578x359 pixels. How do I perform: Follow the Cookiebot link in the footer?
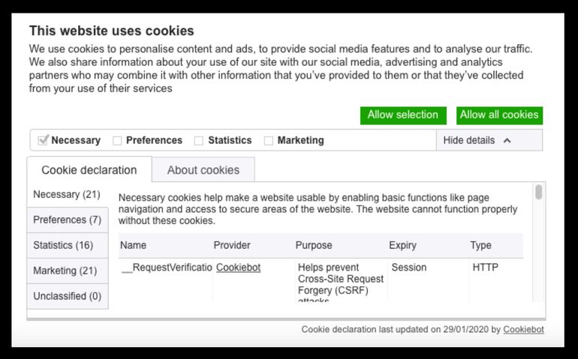(523, 330)
